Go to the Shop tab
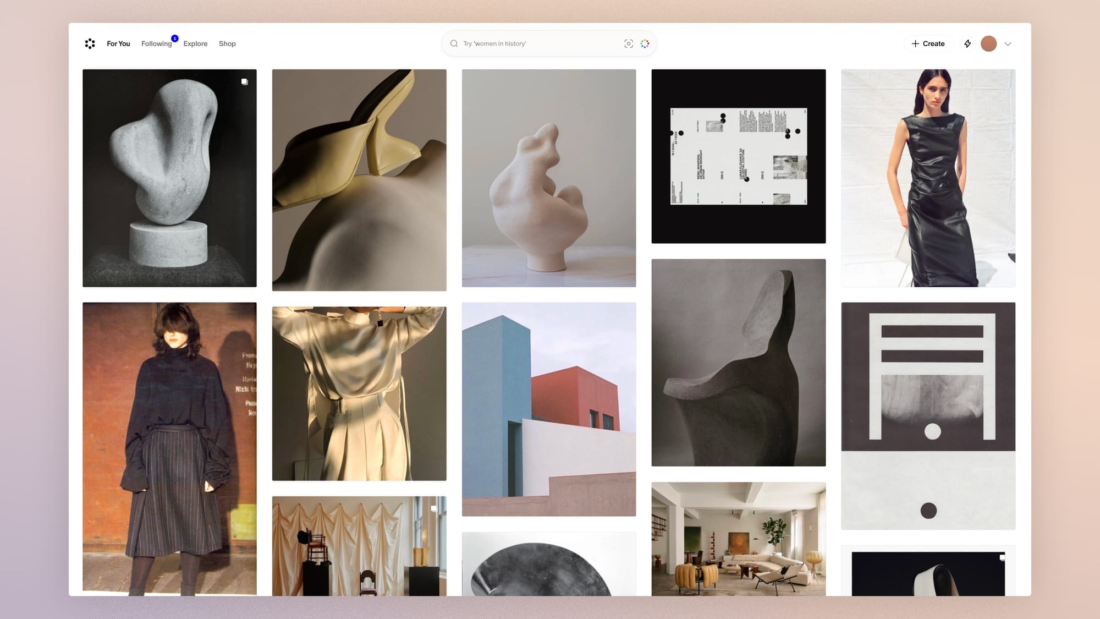The width and height of the screenshot is (1100, 619). click(227, 43)
